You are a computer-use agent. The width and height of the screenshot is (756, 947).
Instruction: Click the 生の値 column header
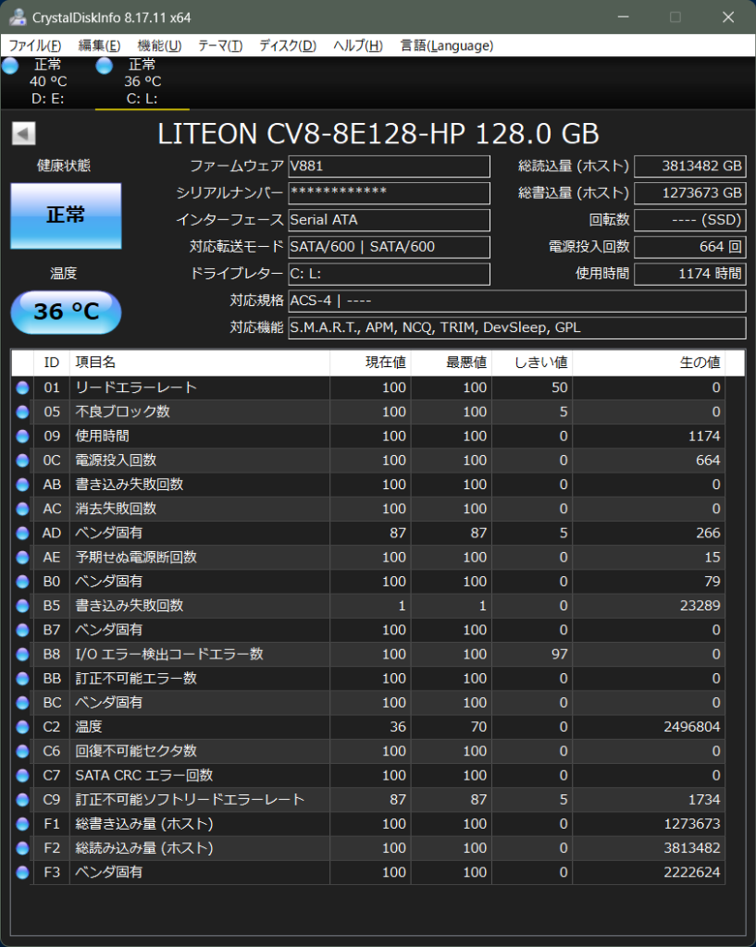(649, 363)
